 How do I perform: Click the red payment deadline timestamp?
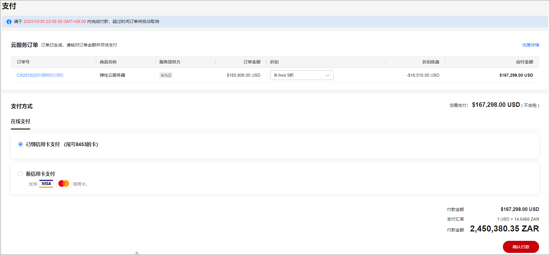point(55,22)
